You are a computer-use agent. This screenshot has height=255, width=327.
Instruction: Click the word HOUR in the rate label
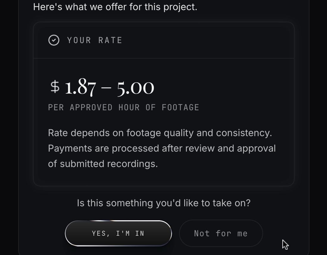point(129,107)
